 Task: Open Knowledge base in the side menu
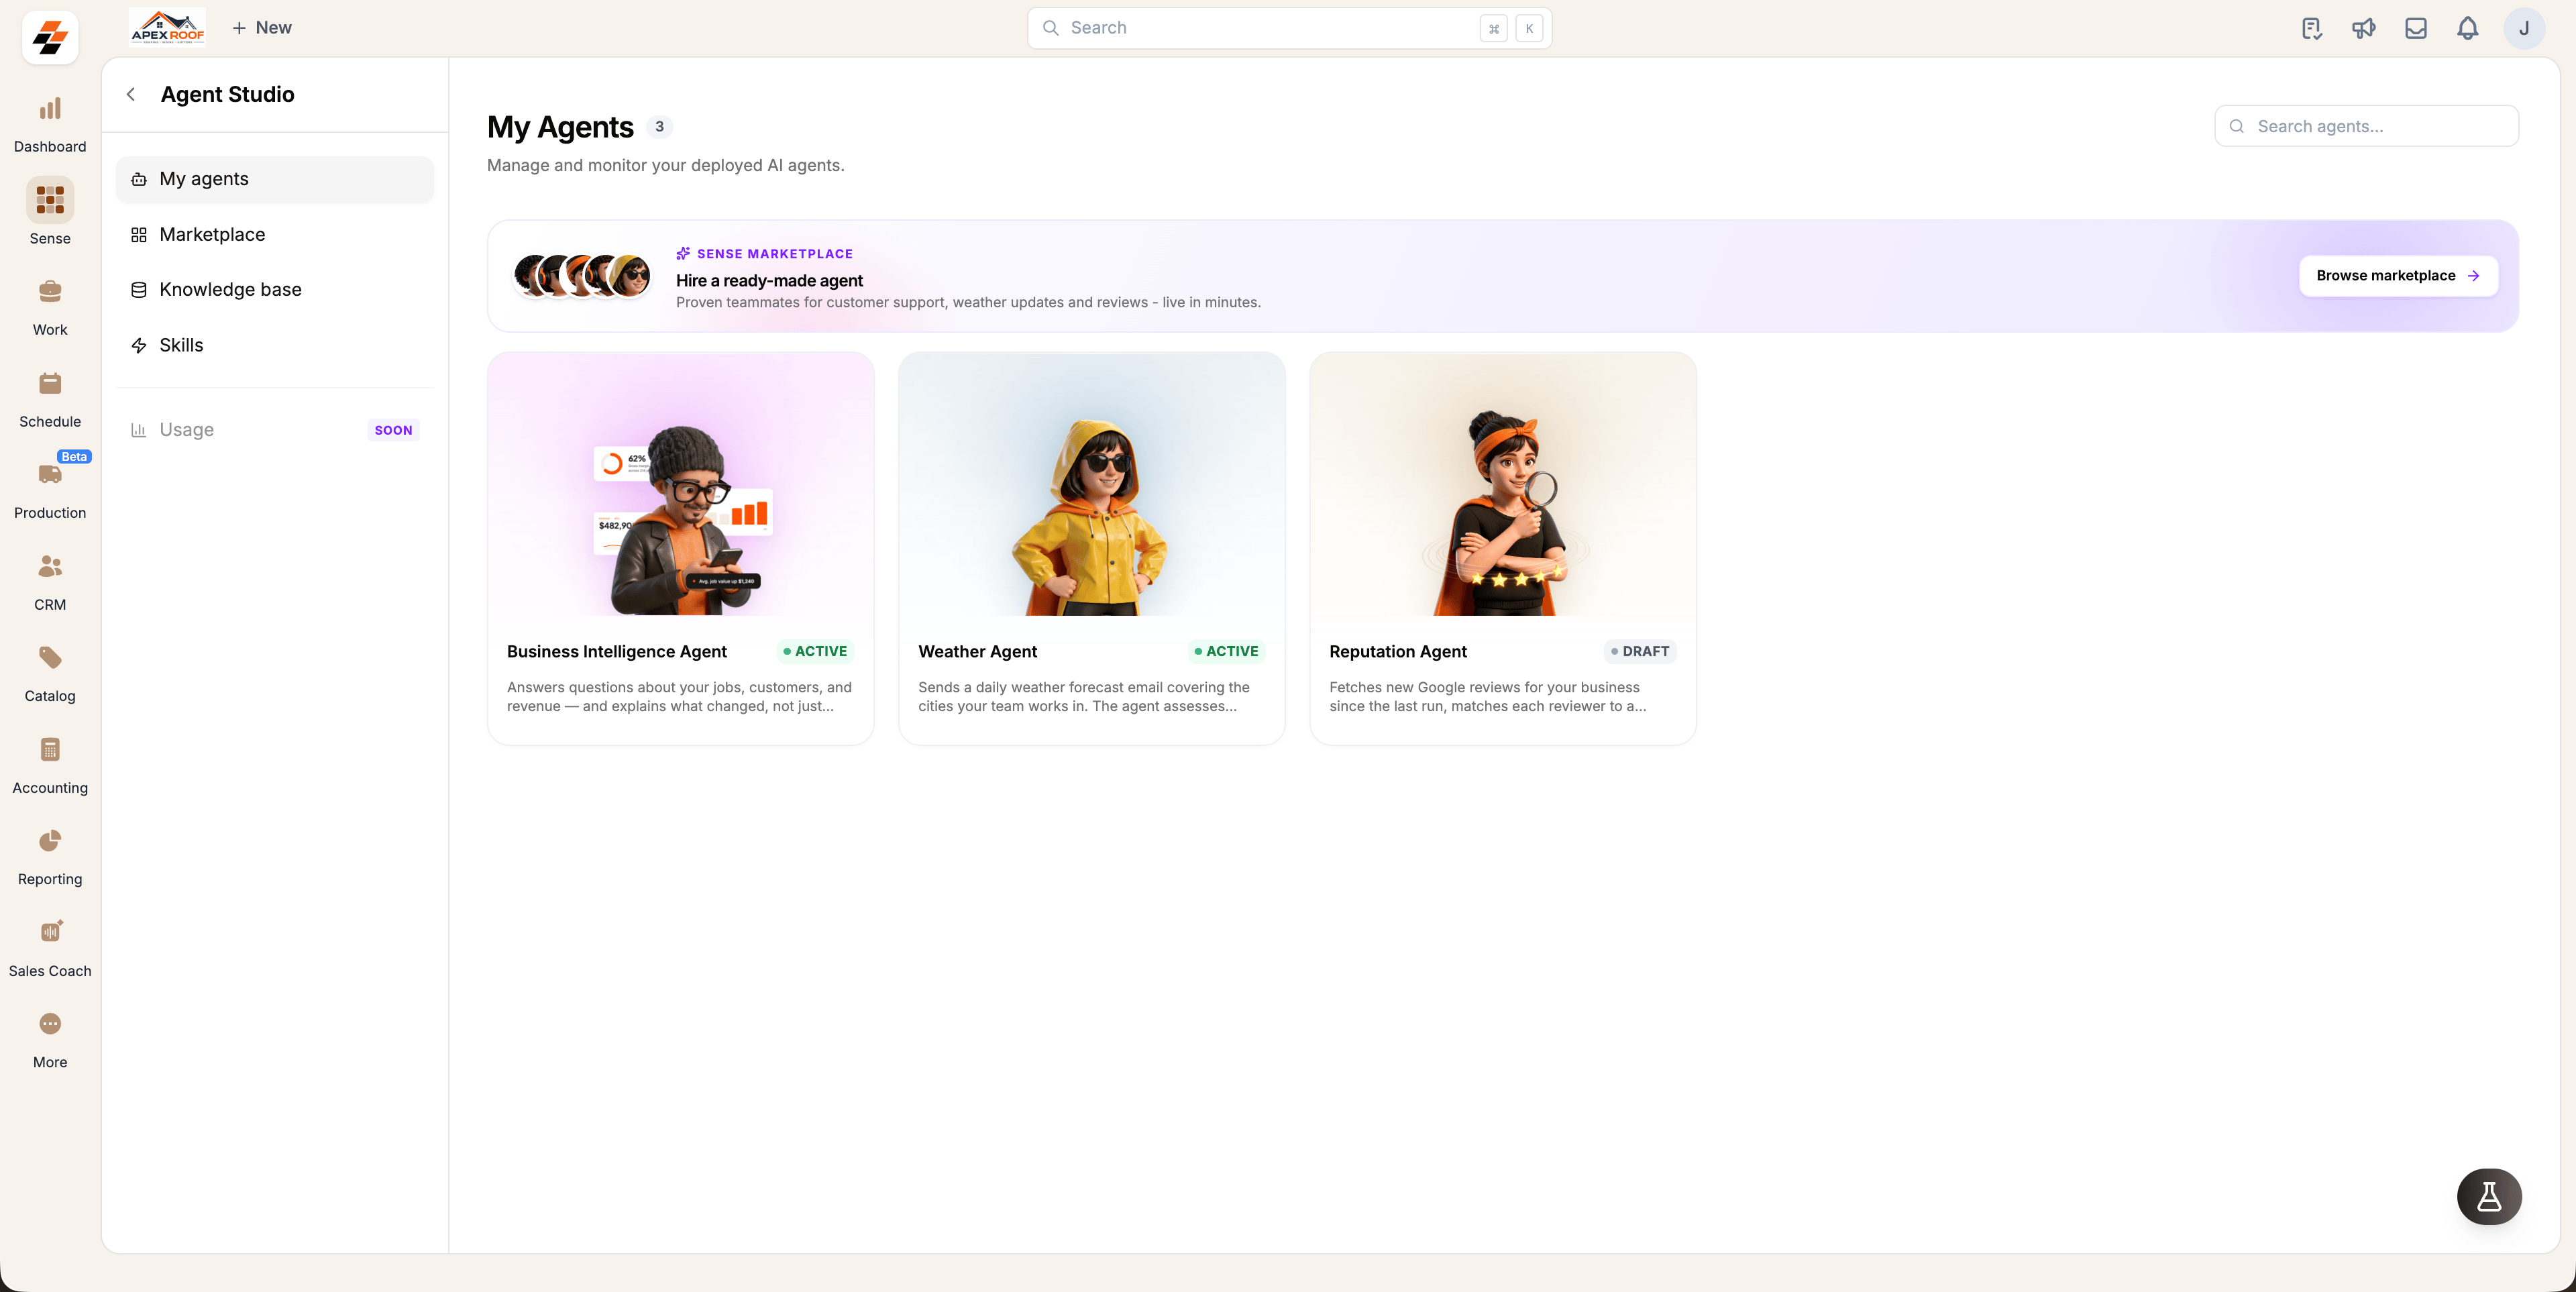click(x=275, y=290)
